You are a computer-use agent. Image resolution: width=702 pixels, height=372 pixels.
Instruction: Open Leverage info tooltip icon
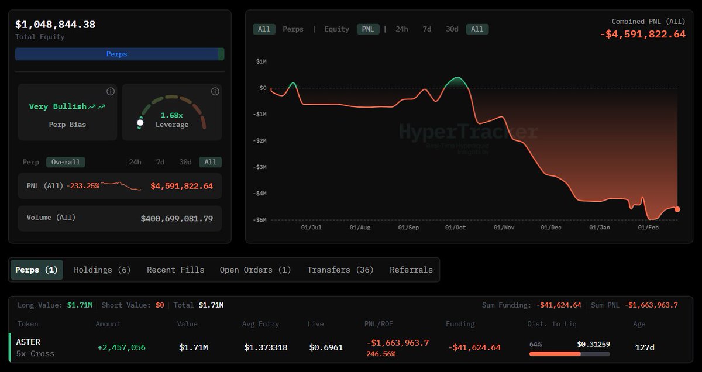point(215,92)
